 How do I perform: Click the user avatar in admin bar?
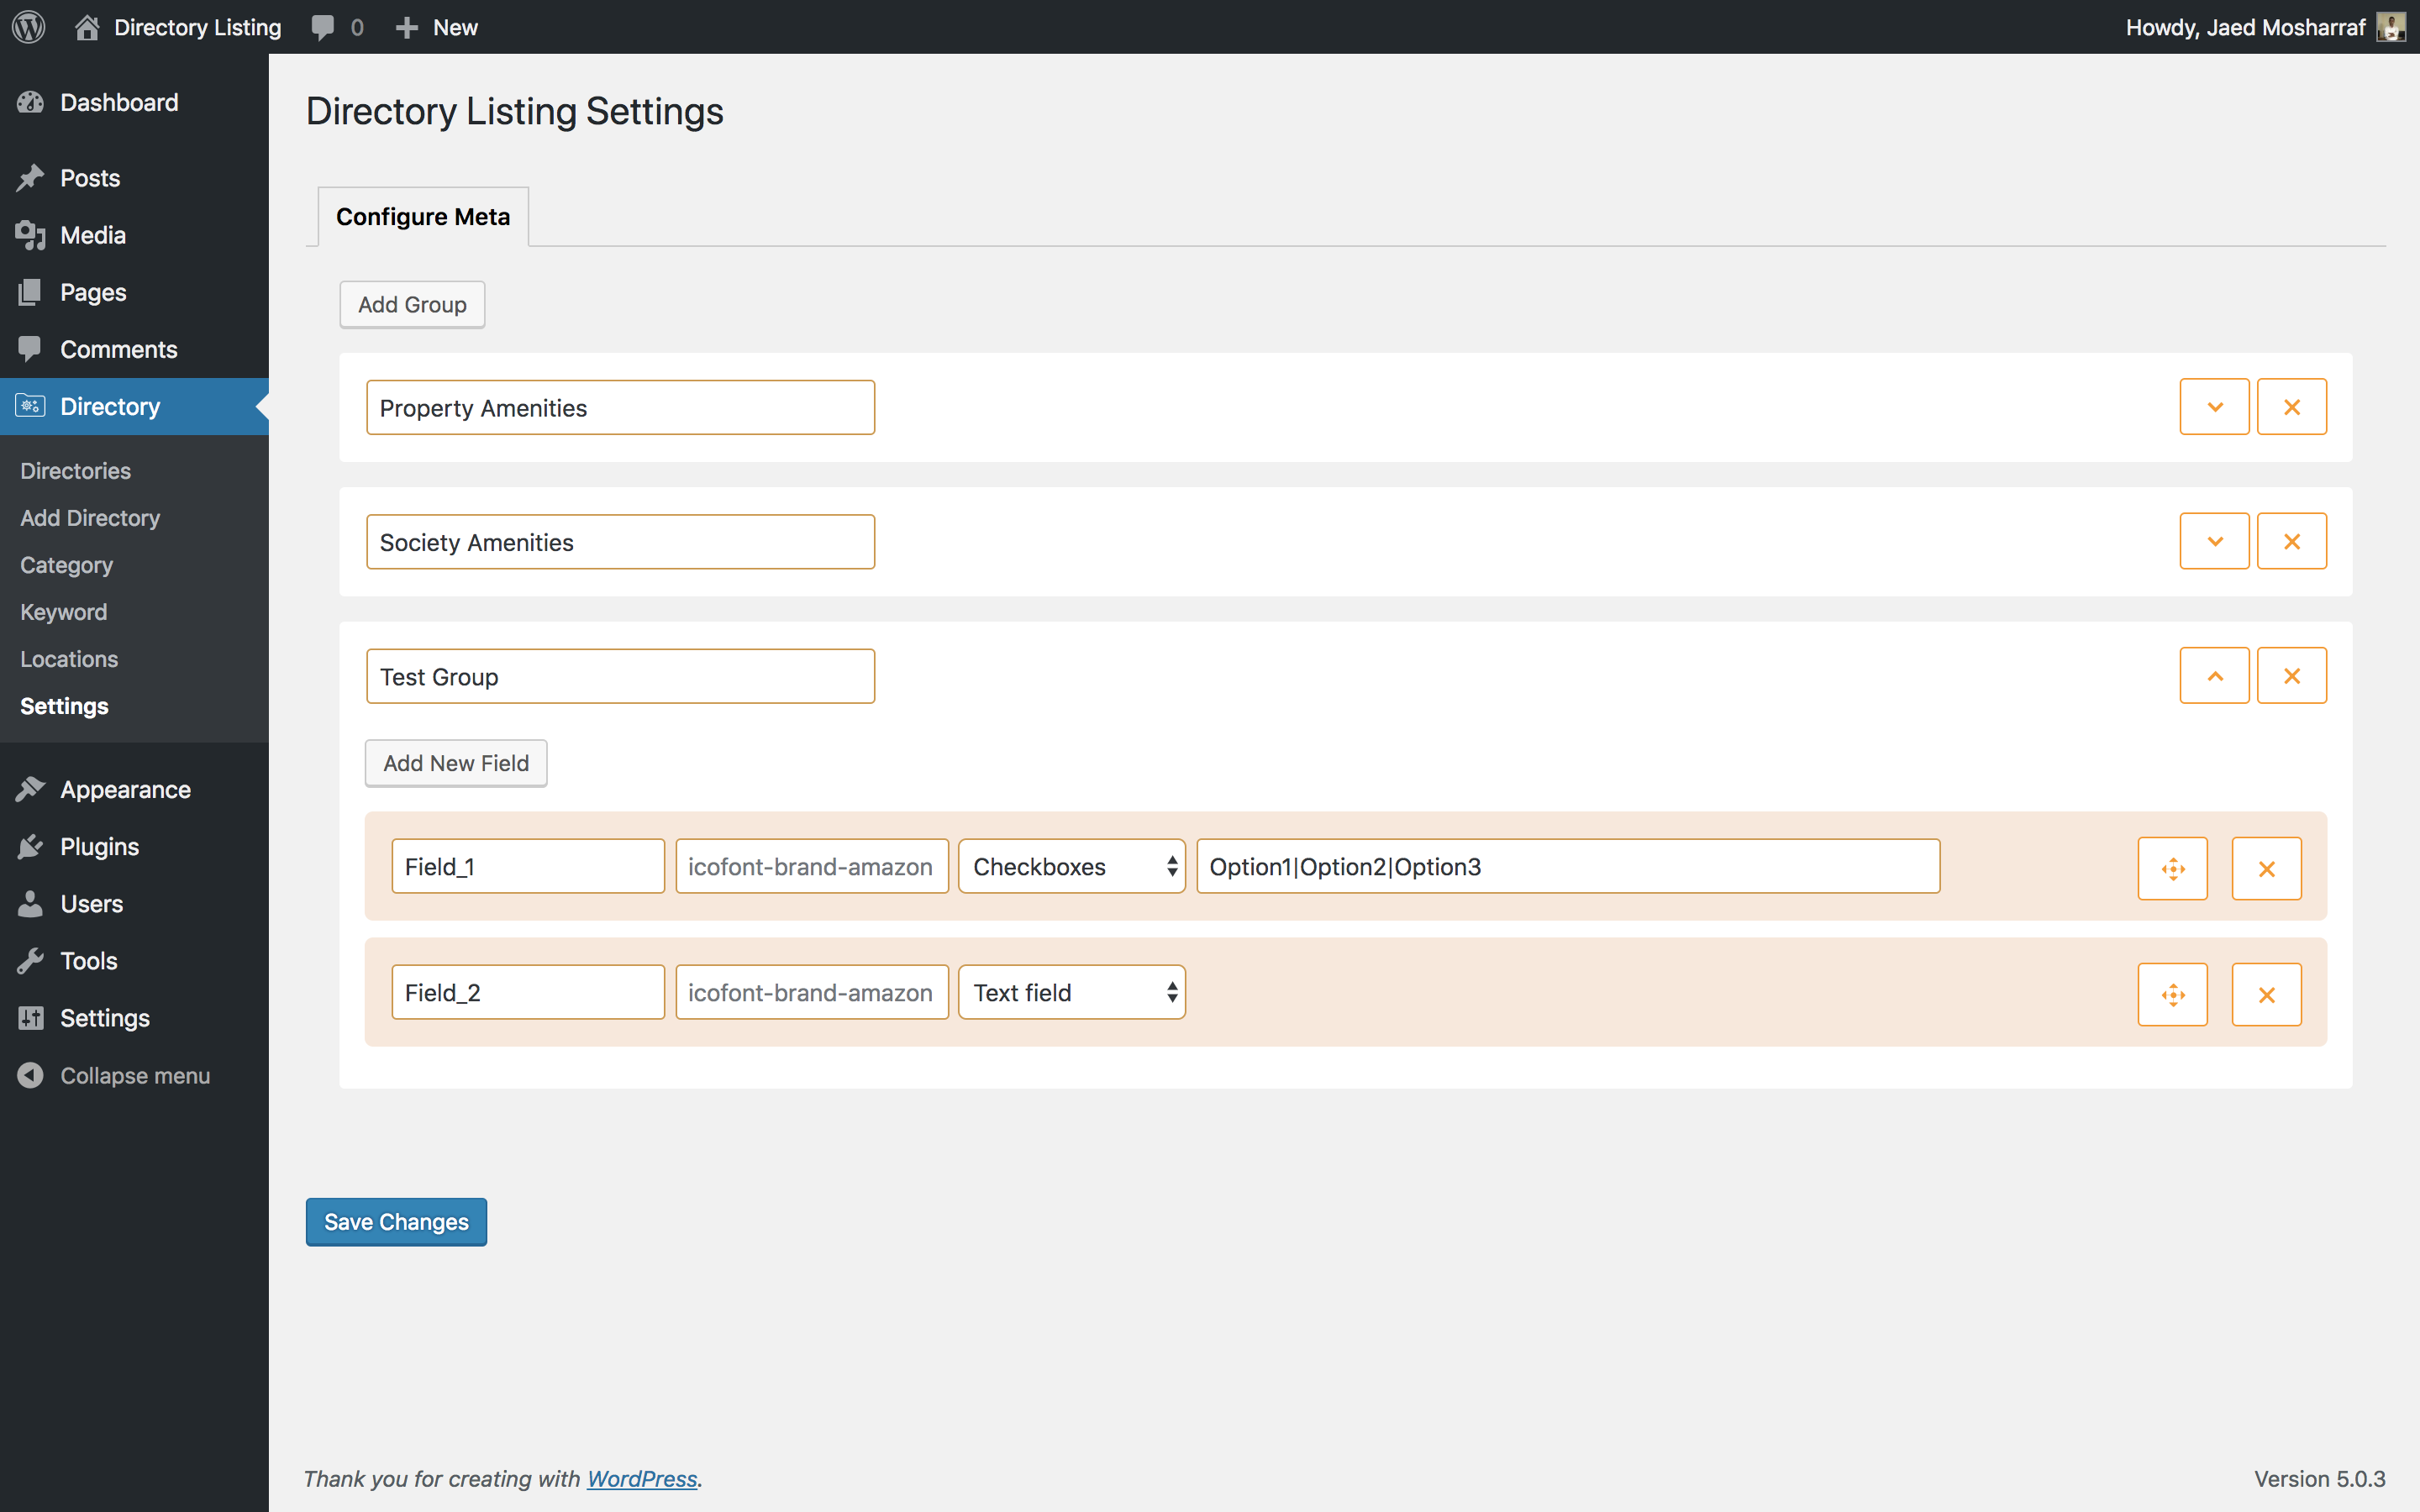[x=2391, y=27]
